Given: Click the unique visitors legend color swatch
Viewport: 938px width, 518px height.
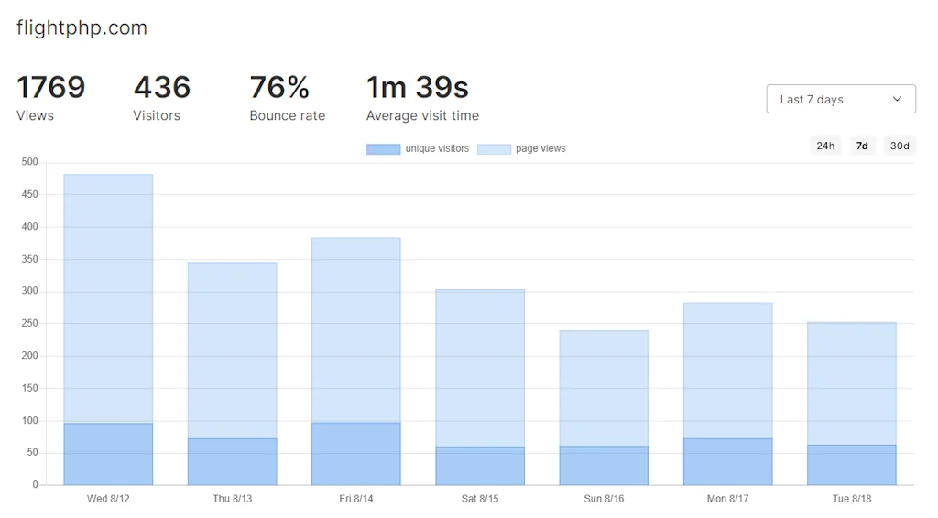Looking at the screenshot, I should point(383,149).
